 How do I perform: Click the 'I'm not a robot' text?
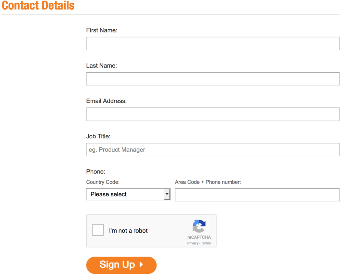[x=128, y=231]
